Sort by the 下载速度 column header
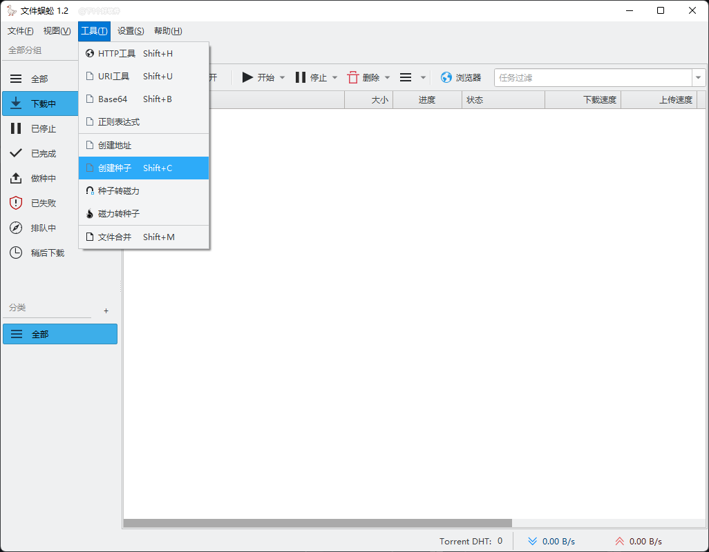The width and height of the screenshot is (709, 552). pos(583,100)
